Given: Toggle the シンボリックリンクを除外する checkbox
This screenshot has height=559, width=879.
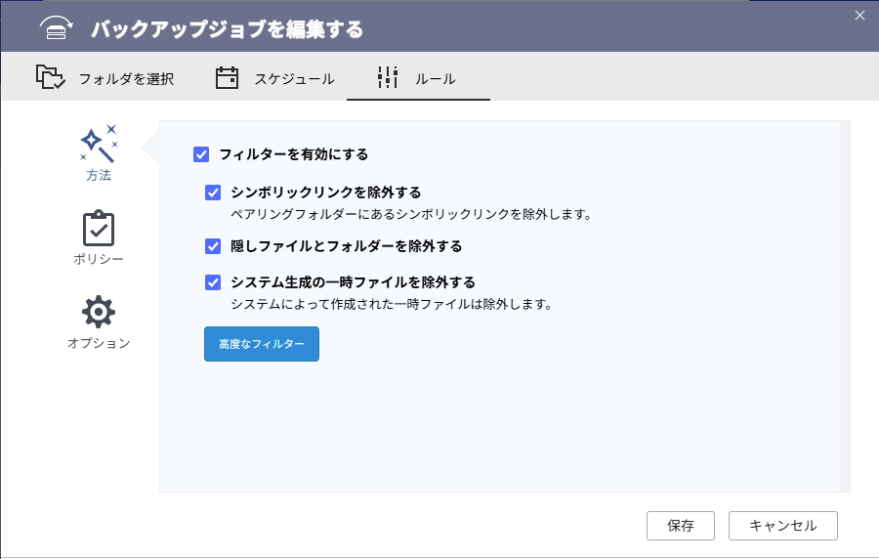Looking at the screenshot, I should coord(213,193).
